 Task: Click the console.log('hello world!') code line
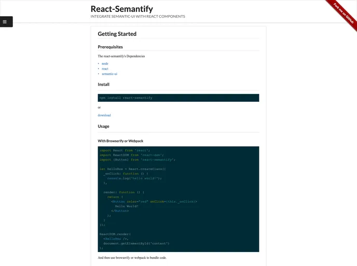click(134, 178)
